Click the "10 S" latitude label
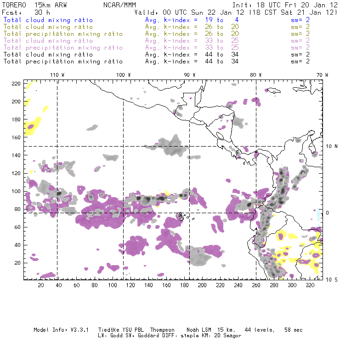This screenshot has width=340, height=340. tap(332, 280)
